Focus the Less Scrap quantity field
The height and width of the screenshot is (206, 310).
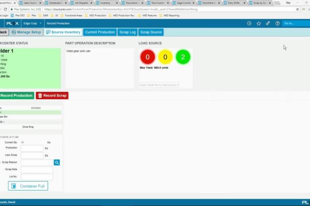tap(32, 155)
